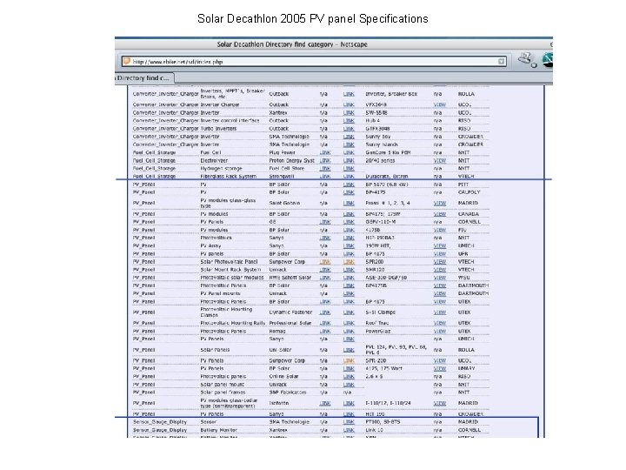
Task: Open VIEW link in Saint Gobain MADRID row
Action: [440, 203]
